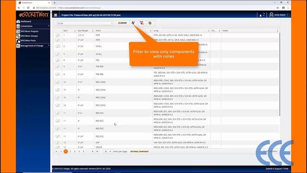Reload the page in the browser
307x173 pixels.
click(28, 8)
